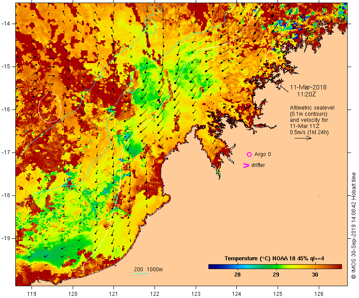Click the longitude axis label '122'
Screen dimensions: 359x298
[x=155, y=294]
